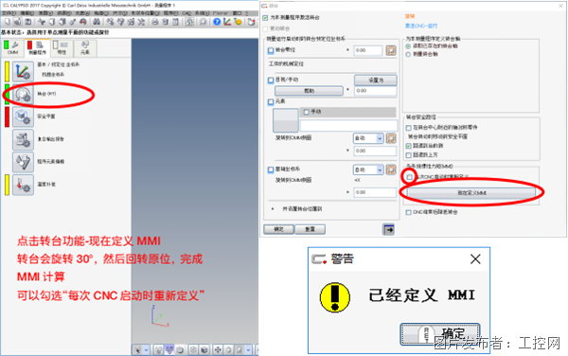This screenshot has height=356, width=568.
Task: Click the cube view icon in viewer toolbar
Action: point(204,349)
